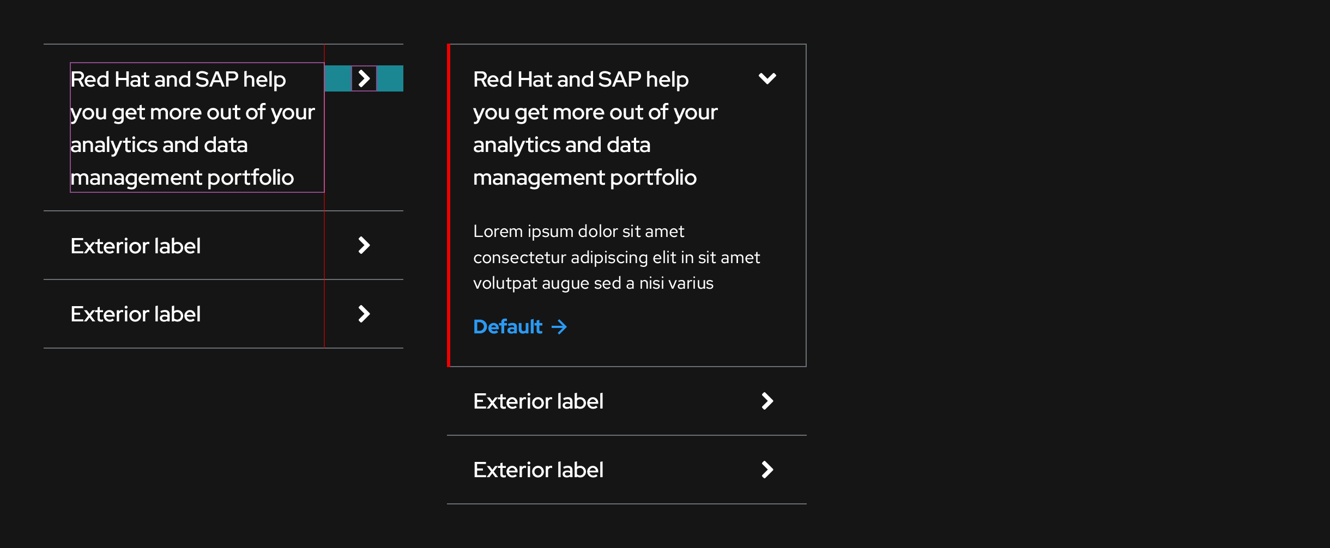Click the down chevron on the expanded panel
The height and width of the screenshot is (548, 1330).
767,79
